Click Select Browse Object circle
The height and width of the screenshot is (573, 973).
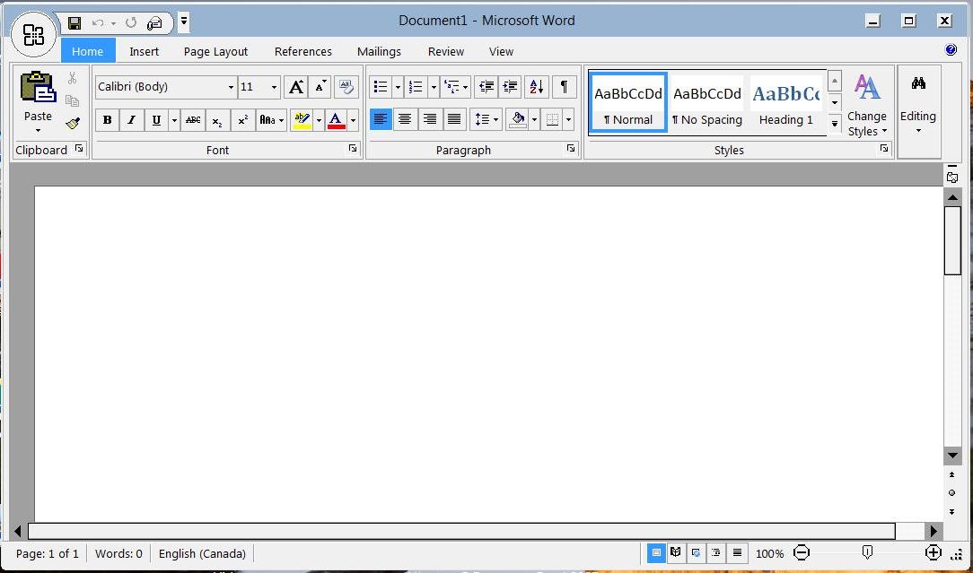point(951,493)
